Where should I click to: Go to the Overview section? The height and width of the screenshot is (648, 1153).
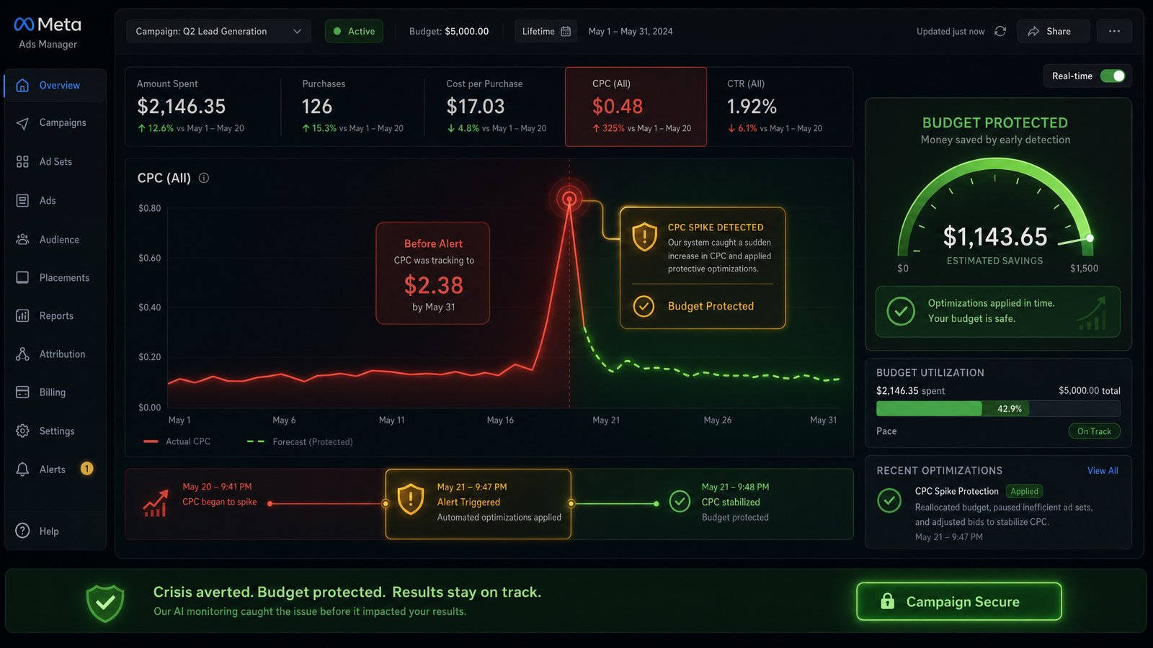55,85
